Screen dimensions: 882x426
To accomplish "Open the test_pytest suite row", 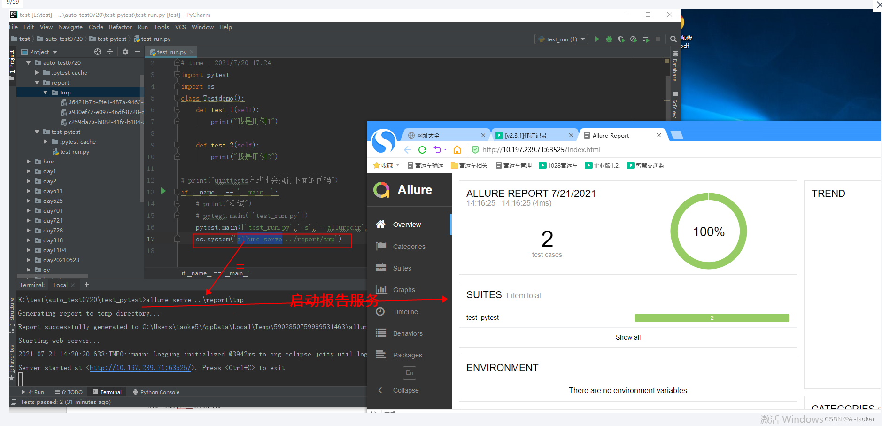I will coord(627,318).
